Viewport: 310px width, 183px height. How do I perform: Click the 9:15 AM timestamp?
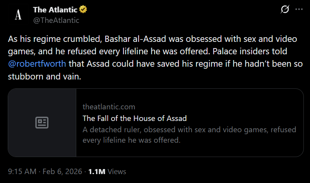[22, 171]
